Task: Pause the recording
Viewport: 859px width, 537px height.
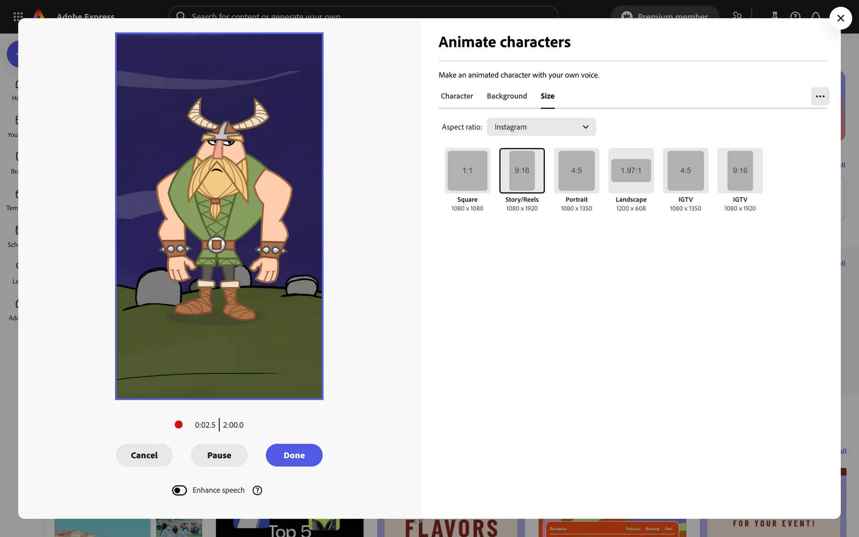Action: 219,455
